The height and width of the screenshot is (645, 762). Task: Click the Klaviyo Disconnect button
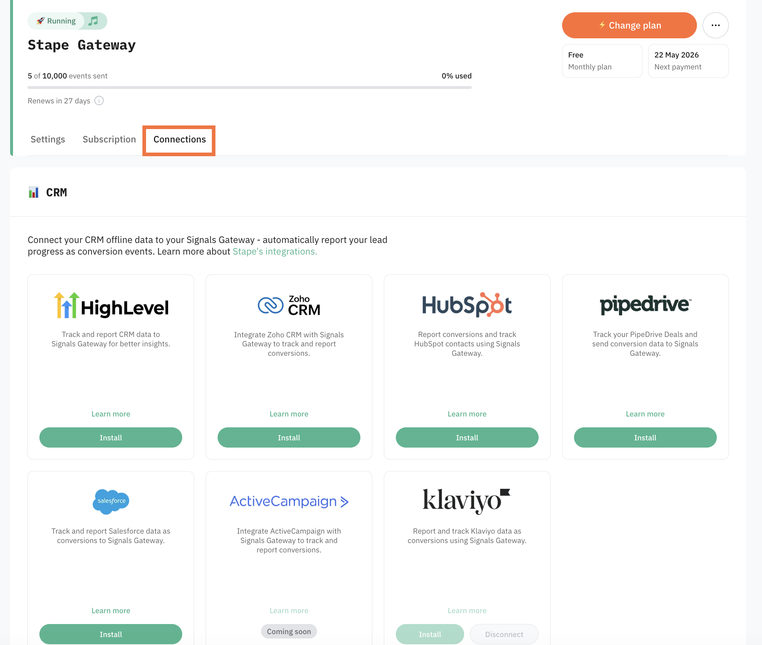pyautogui.click(x=504, y=635)
